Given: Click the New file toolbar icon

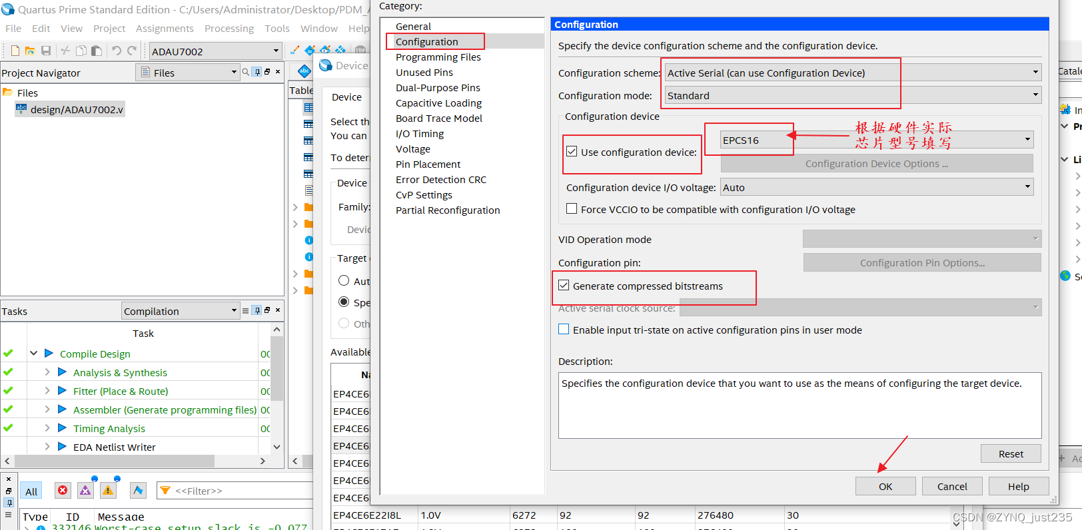Looking at the screenshot, I should click(x=15, y=51).
